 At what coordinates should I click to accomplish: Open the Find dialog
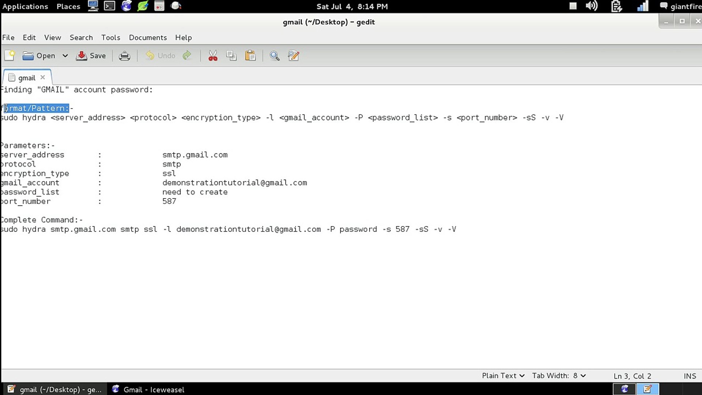tap(275, 56)
